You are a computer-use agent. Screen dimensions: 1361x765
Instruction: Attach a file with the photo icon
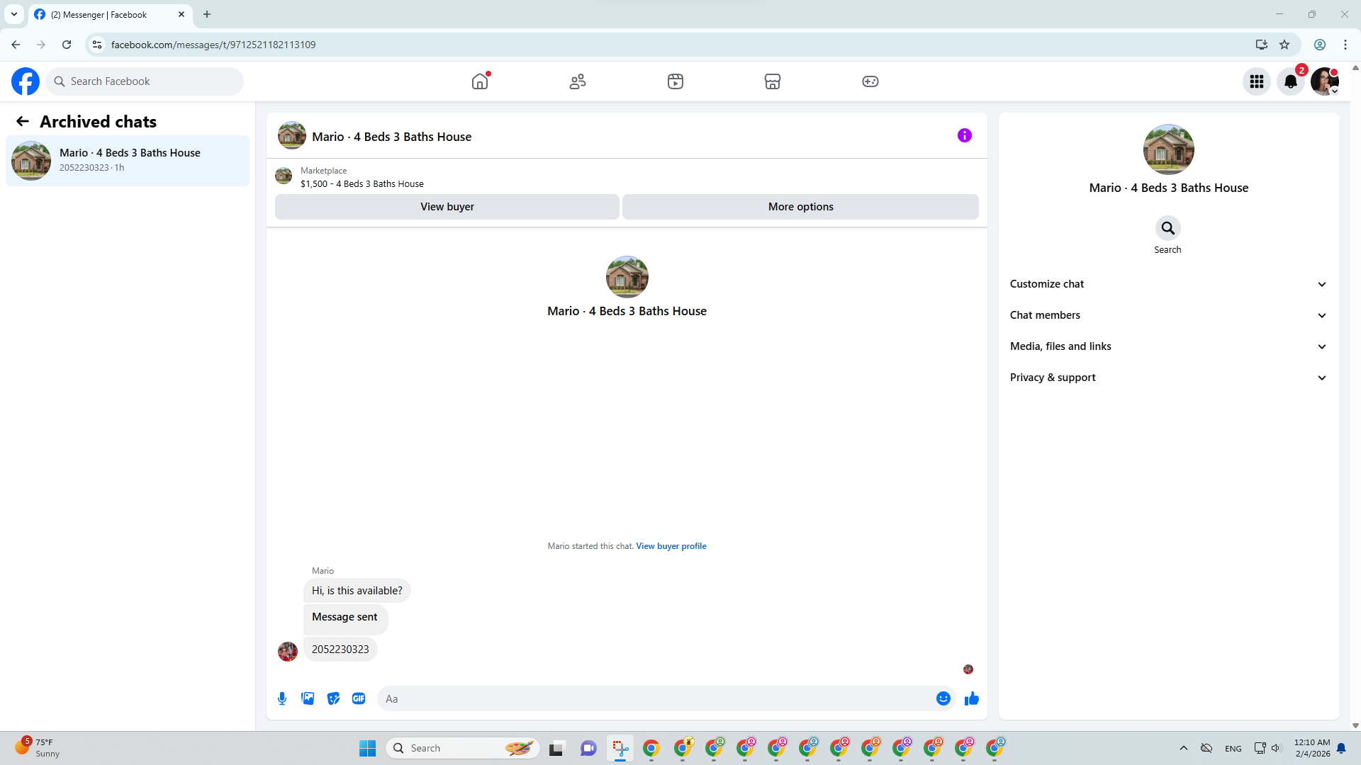(x=308, y=698)
